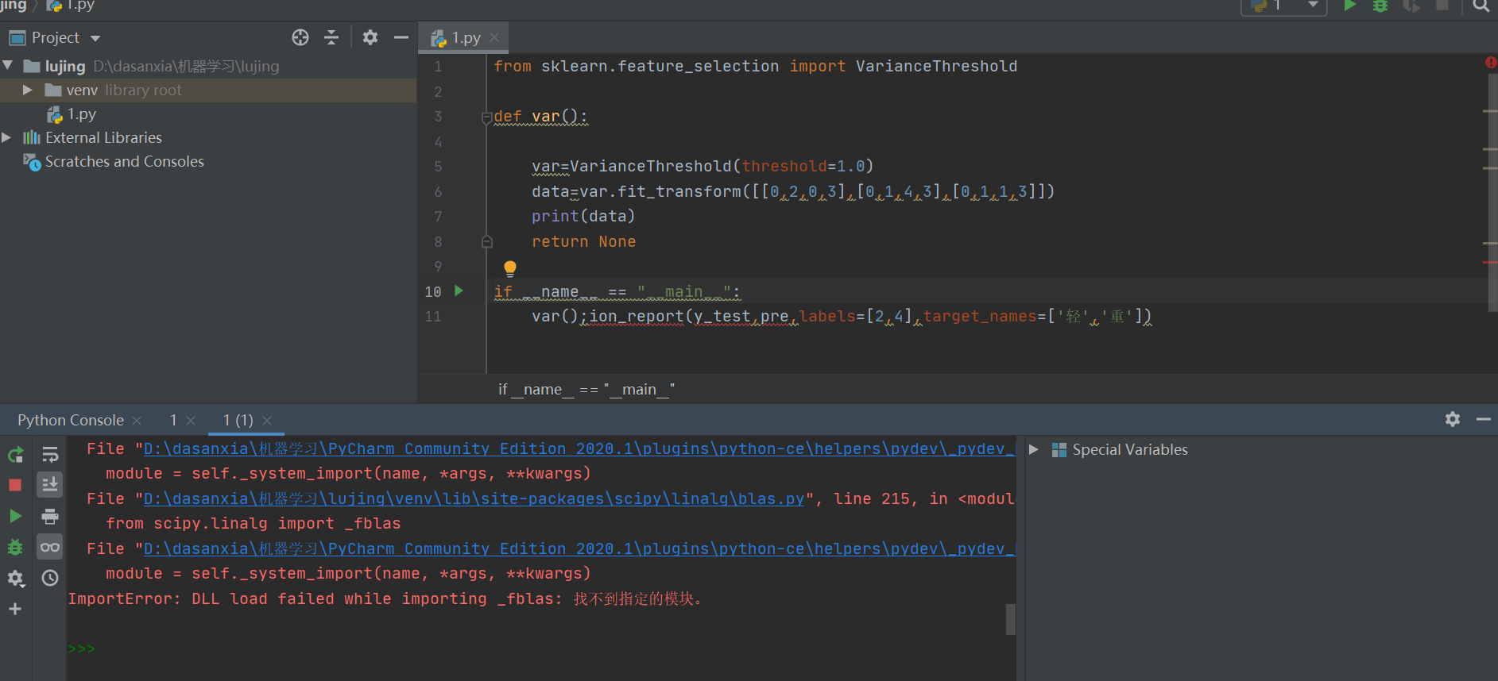Viewport: 1498px width, 681px height.
Task: Start debugging with the top bug icon
Action: tap(1380, 6)
